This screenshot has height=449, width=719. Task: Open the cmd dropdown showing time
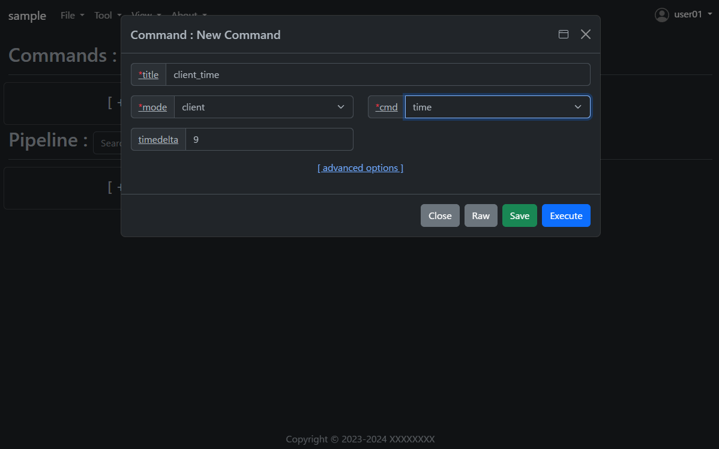click(x=498, y=106)
